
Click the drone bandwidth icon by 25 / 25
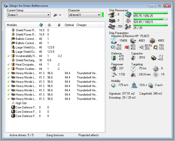coord(128,27)
